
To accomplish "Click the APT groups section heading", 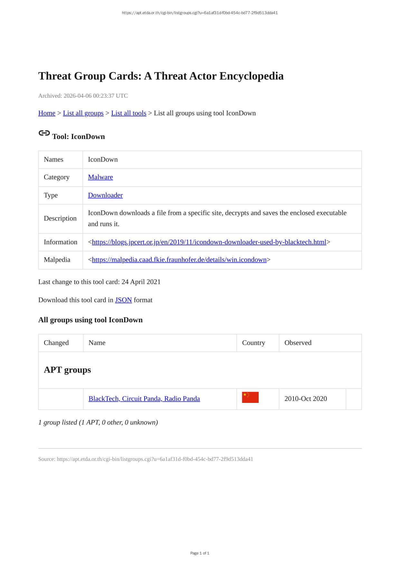I will [67, 370].
